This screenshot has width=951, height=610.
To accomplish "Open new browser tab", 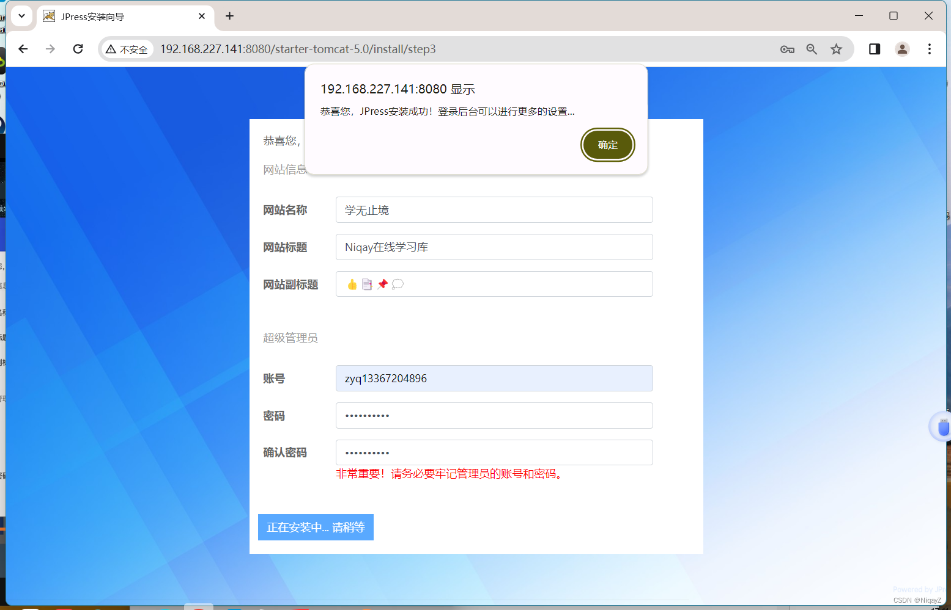I will pyautogui.click(x=229, y=16).
